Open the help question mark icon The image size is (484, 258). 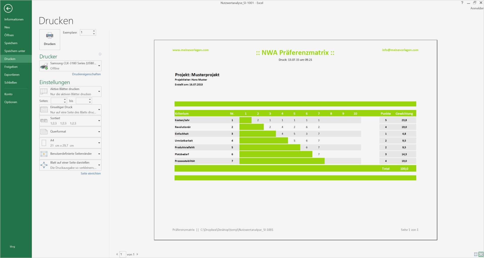pos(462,3)
